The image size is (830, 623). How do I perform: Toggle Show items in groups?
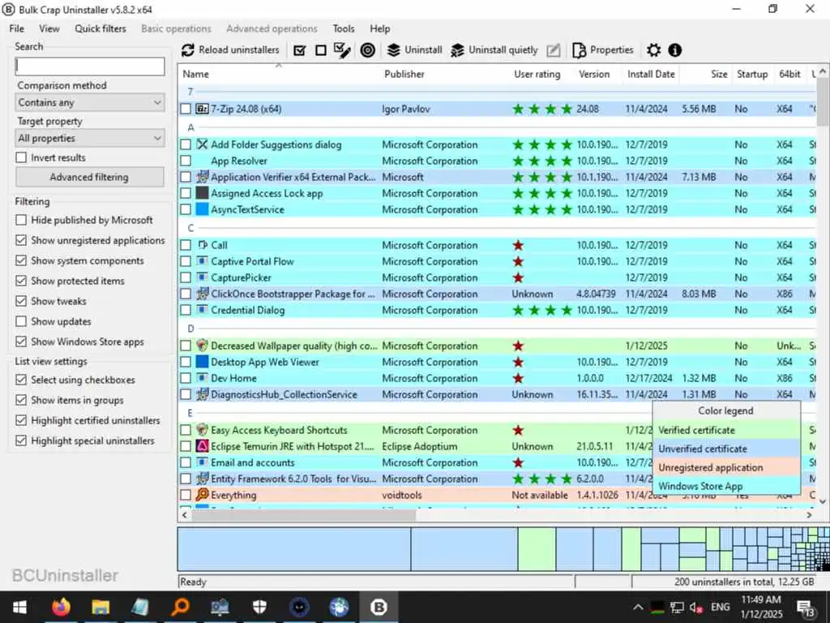pyautogui.click(x=21, y=400)
